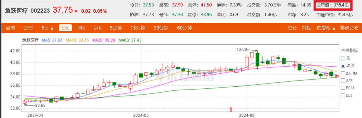Screen dimensions: 362x118
Task: Show the 60分钟 chart
Action: point(184,28)
